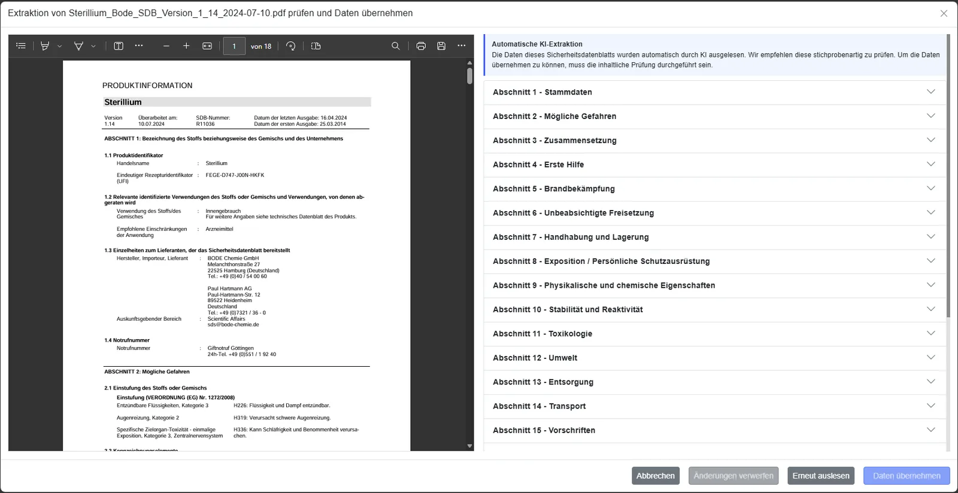This screenshot has height=493, width=958.
Task: Click the PDF scrollbar down arrow
Action: pos(469,446)
